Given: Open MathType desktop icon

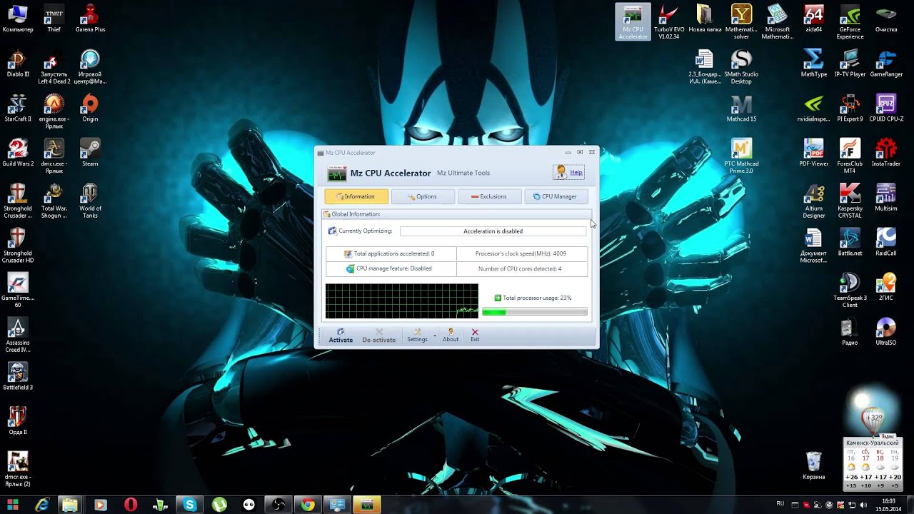Looking at the screenshot, I should point(813,63).
